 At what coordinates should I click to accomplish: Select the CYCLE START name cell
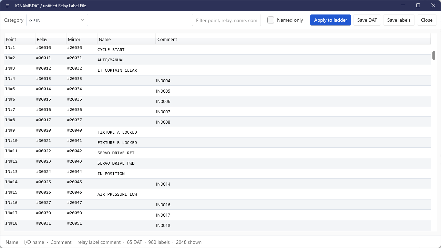[126, 50]
